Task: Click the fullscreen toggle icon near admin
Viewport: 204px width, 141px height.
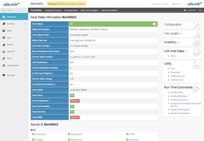Action: (x=184, y=4)
